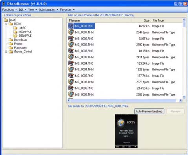Collapse the DCIM tree node
The width and height of the screenshot is (188, 155).
pos(6,24)
